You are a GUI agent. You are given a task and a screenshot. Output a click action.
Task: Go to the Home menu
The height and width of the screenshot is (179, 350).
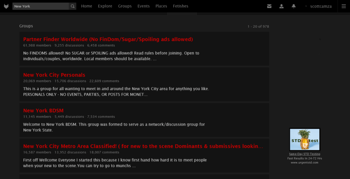pyautogui.click(x=86, y=6)
